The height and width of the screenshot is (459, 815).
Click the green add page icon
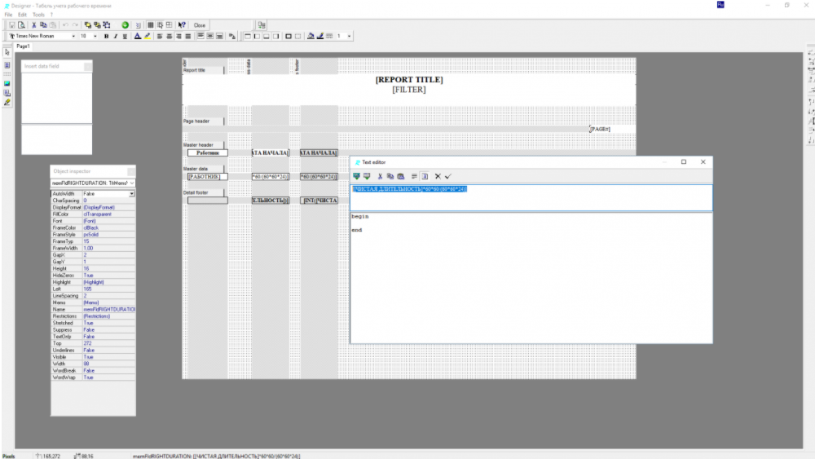click(x=125, y=25)
